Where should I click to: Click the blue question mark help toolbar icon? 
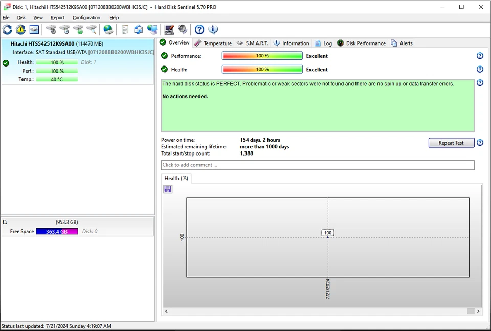coord(199,30)
